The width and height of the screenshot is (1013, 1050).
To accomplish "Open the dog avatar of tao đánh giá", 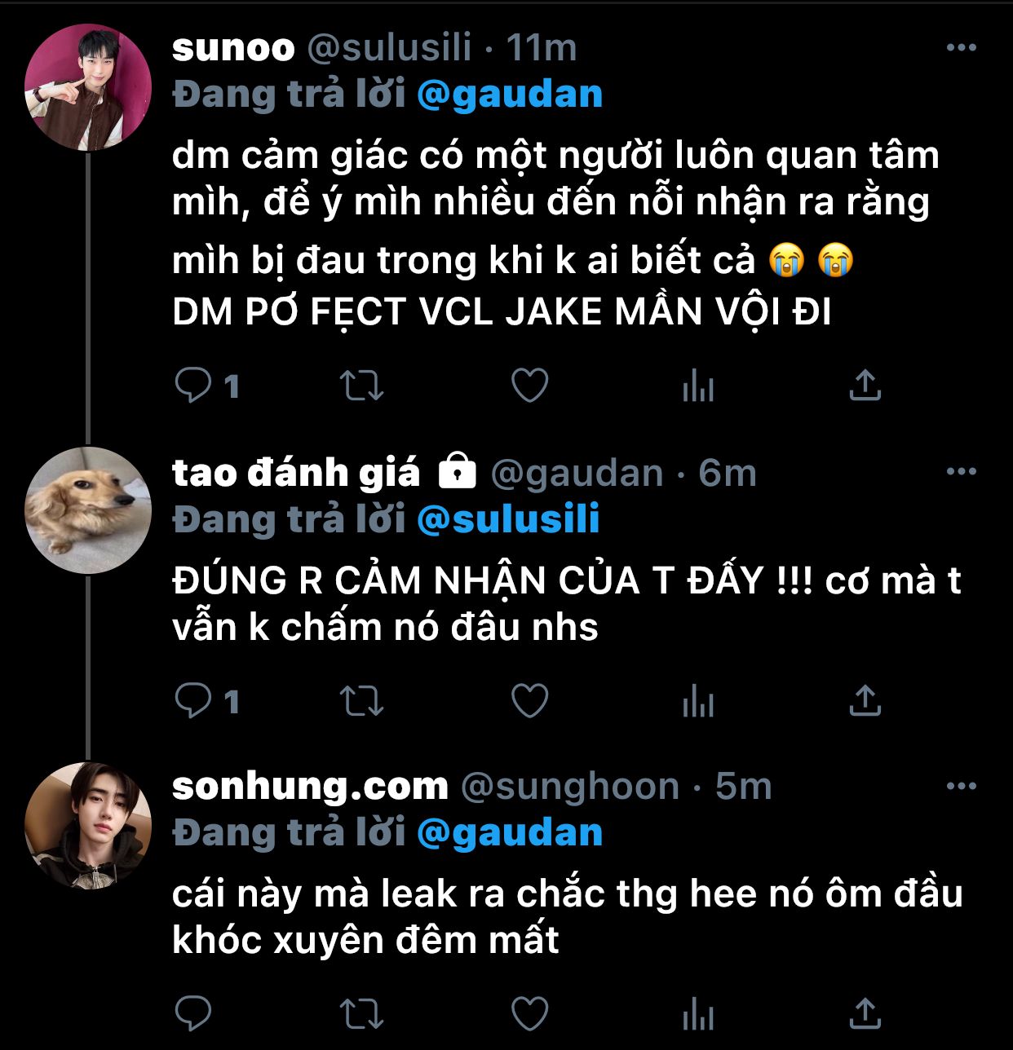I will pos(88,510).
